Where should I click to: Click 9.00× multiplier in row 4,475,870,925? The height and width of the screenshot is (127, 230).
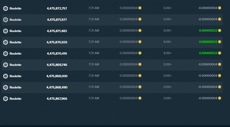[x=168, y=42]
